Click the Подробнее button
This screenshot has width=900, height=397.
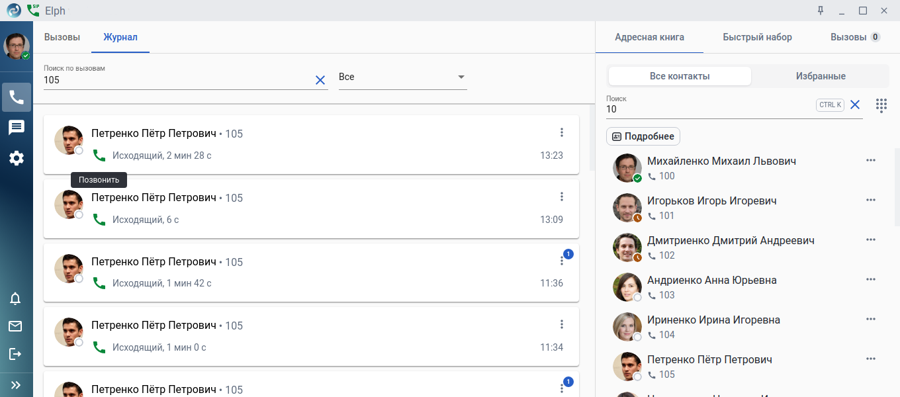click(643, 136)
